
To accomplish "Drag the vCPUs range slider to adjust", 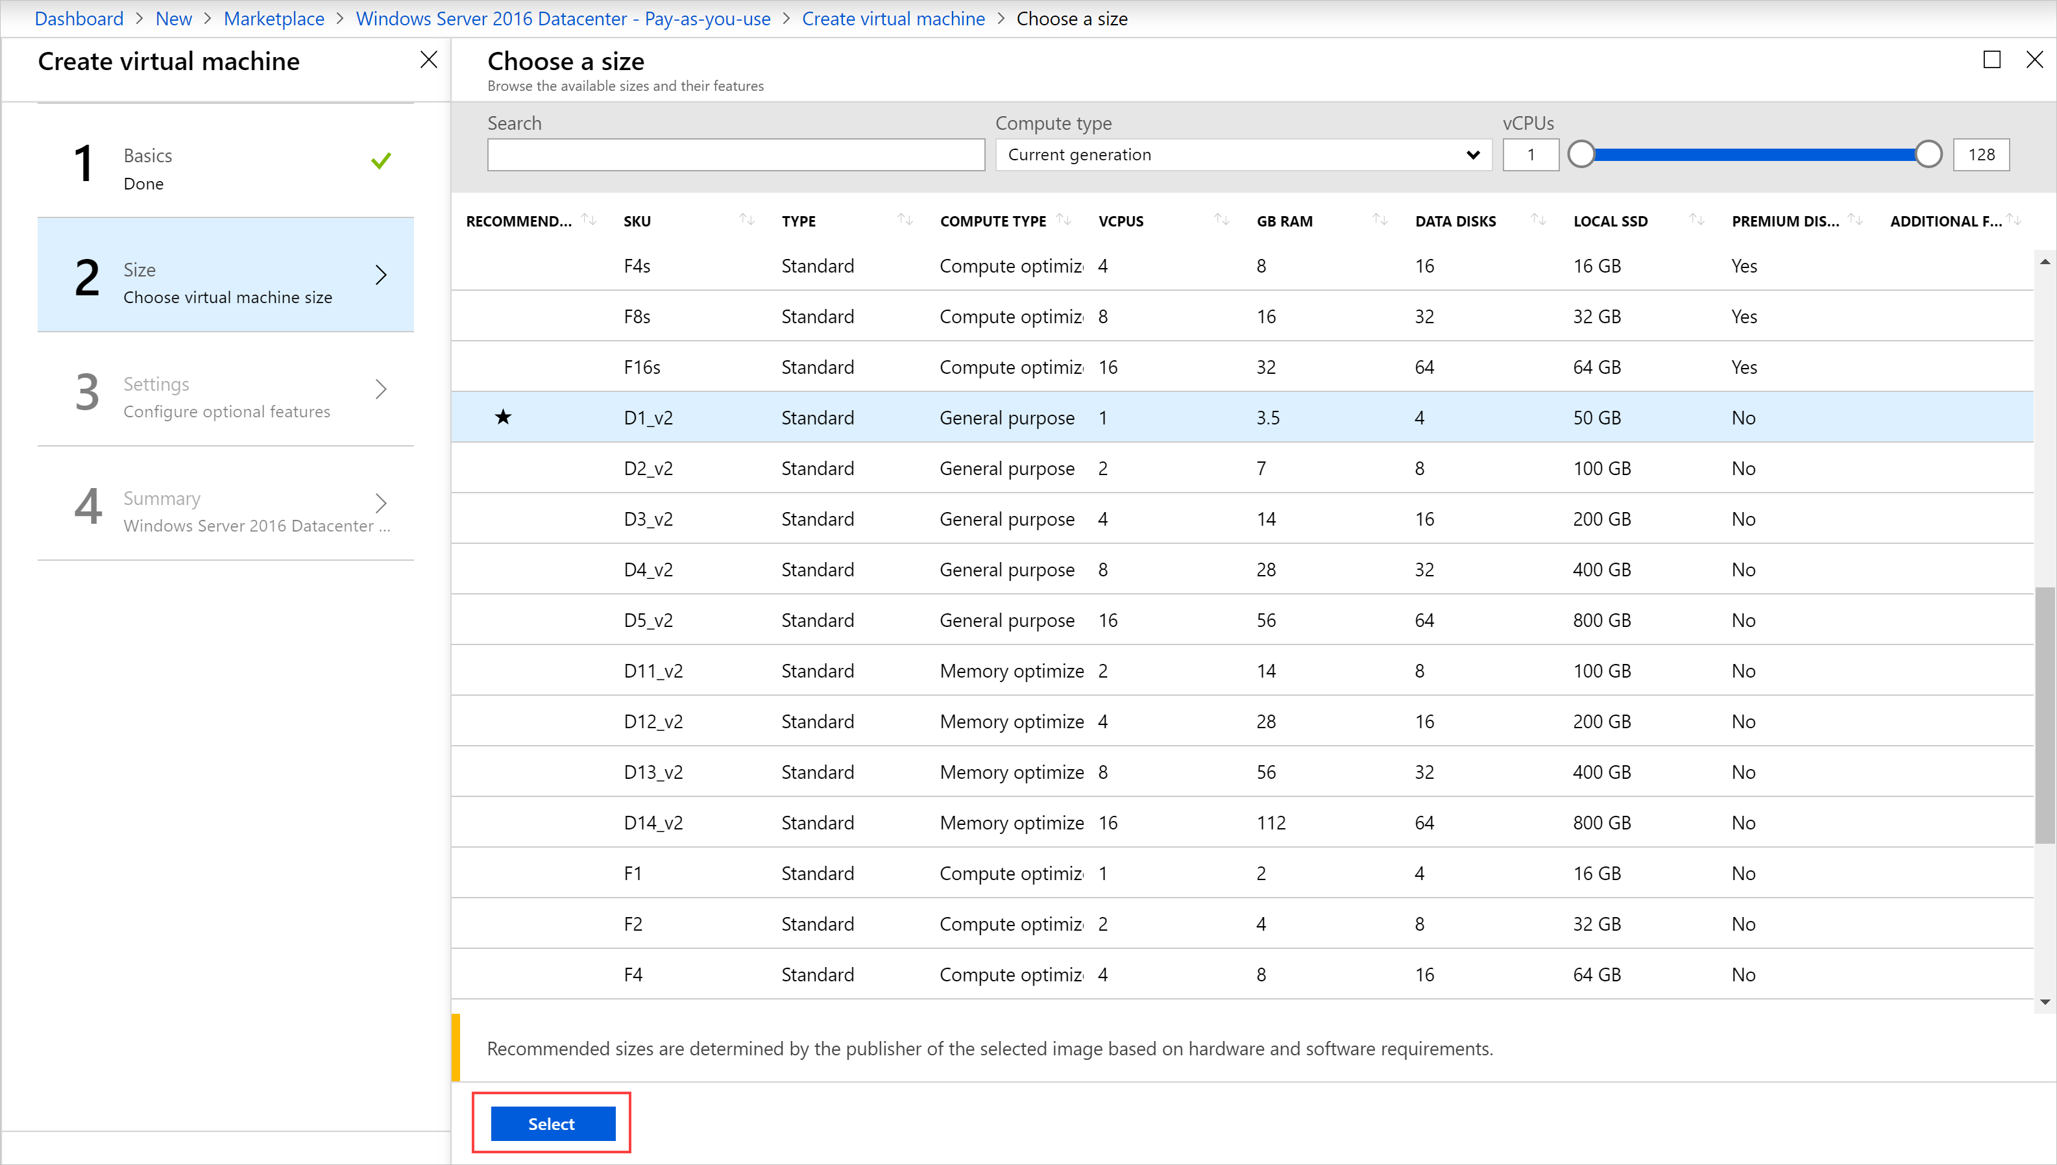I will (x=1582, y=154).
